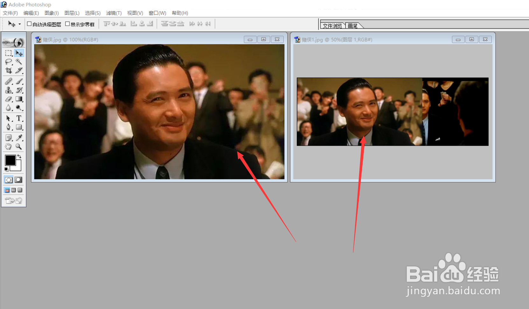Click Align Horizontal Centers in options bar
529x309 pixels.
(142, 24)
